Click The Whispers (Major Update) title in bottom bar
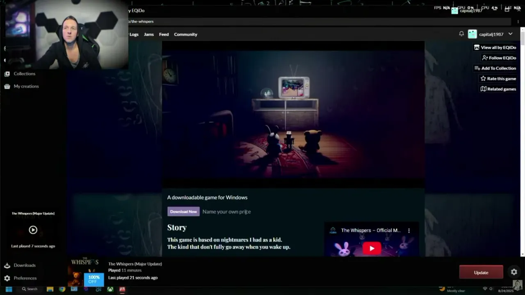This screenshot has width=525, height=295. click(x=135, y=264)
